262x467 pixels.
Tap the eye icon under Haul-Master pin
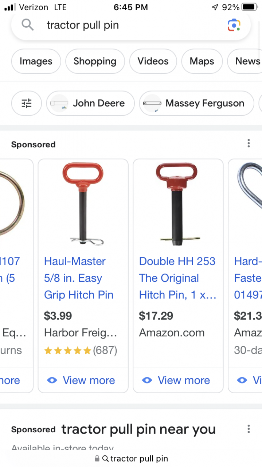(x=52, y=380)
